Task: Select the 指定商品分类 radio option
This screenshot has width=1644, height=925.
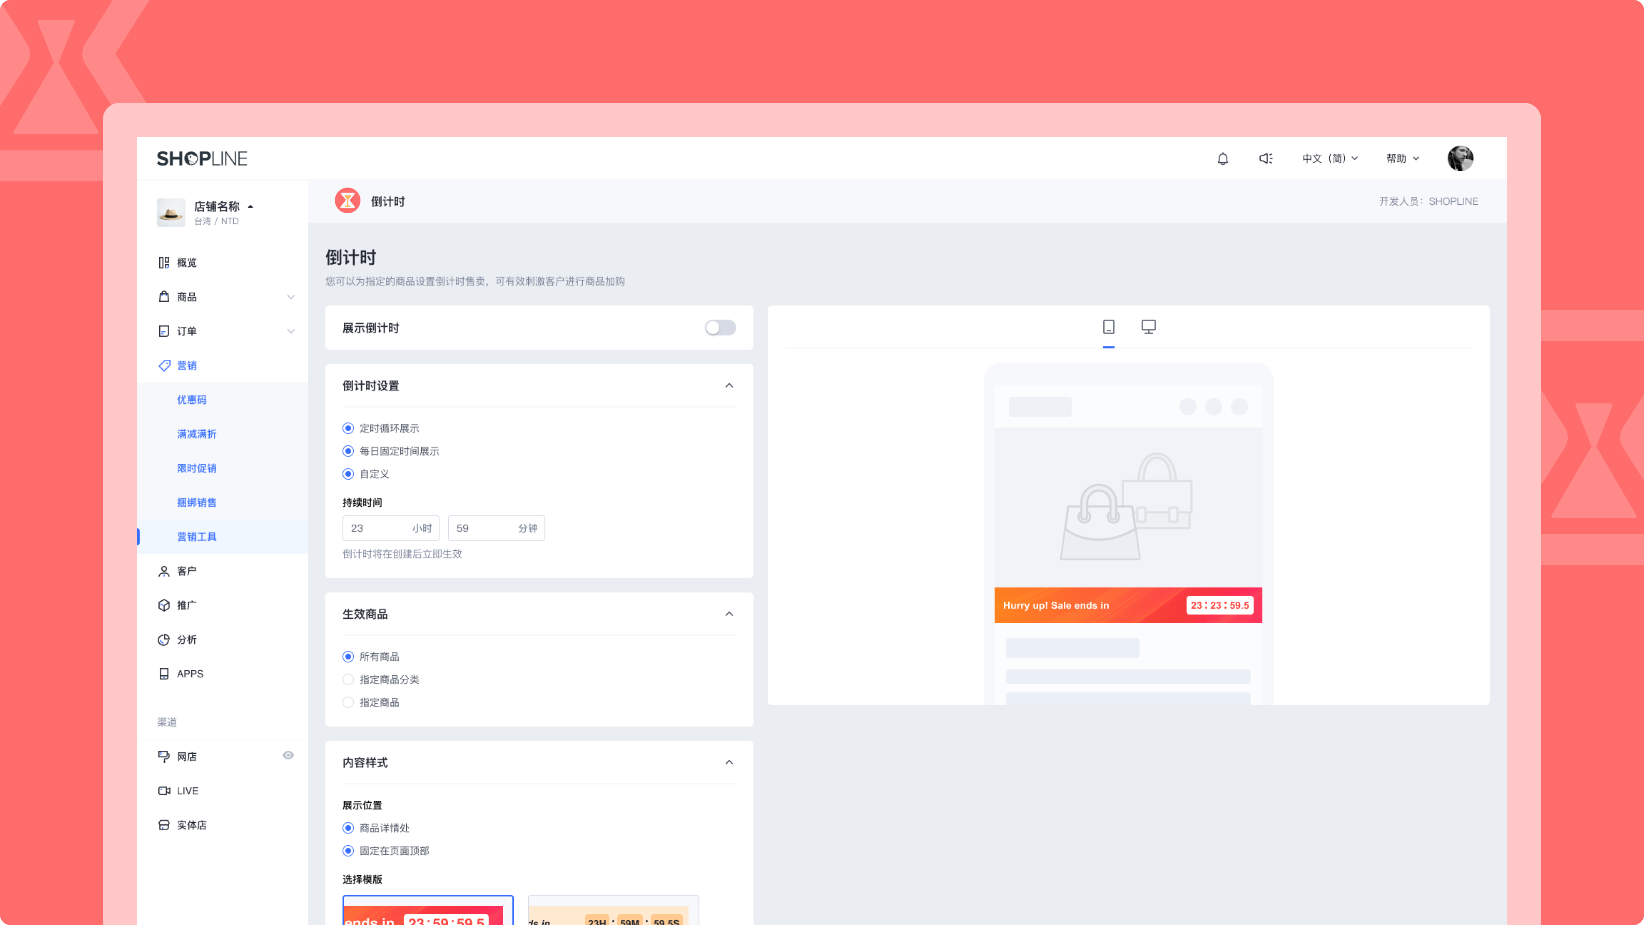Action: 348,679
